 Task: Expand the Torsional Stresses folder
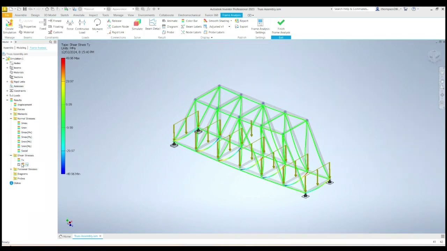coord(11,169)
